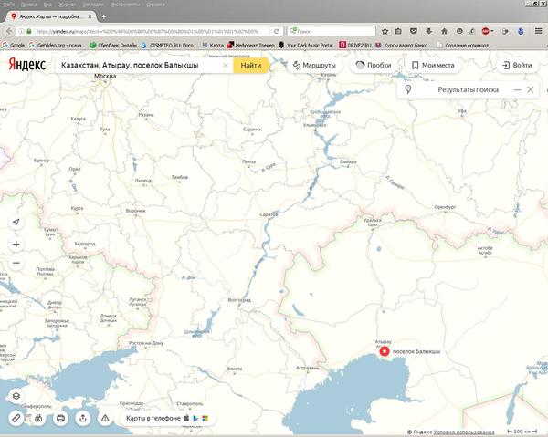548x437 pixels.
Task: Open Маршруты route planner
Action: click(314, 66)
